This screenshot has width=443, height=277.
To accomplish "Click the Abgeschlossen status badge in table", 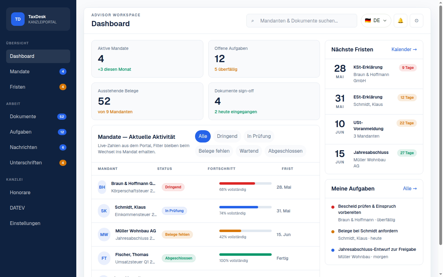I will [179, 258].
